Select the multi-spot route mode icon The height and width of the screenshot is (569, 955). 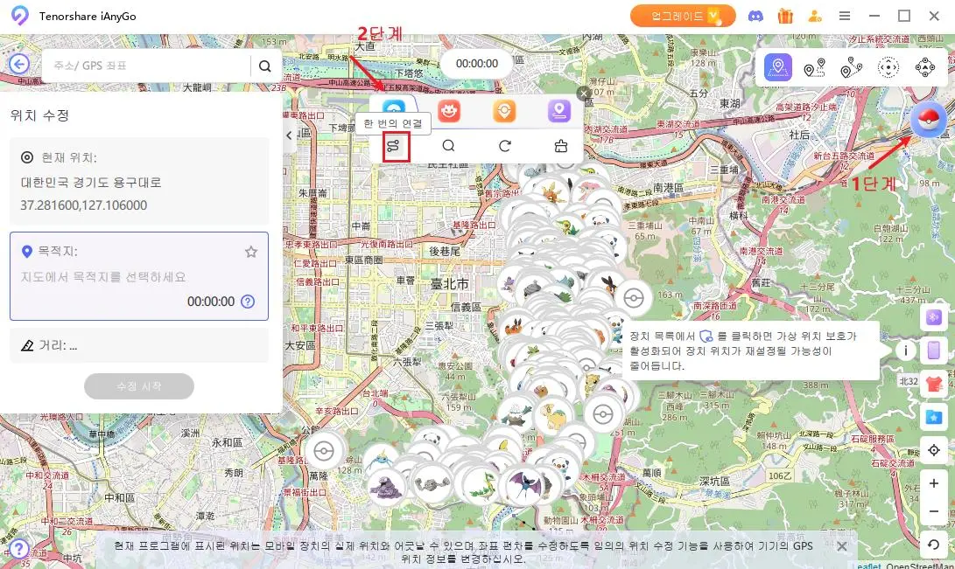click(852, 67)
